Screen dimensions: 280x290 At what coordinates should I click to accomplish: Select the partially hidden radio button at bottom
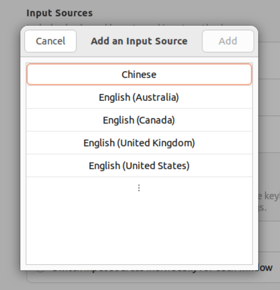coord(40,269)
